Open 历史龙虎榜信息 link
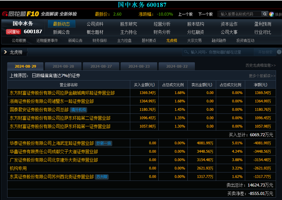The height and width of the screenshot is (200, 282). pyautogui.click(x=261, y=66)
